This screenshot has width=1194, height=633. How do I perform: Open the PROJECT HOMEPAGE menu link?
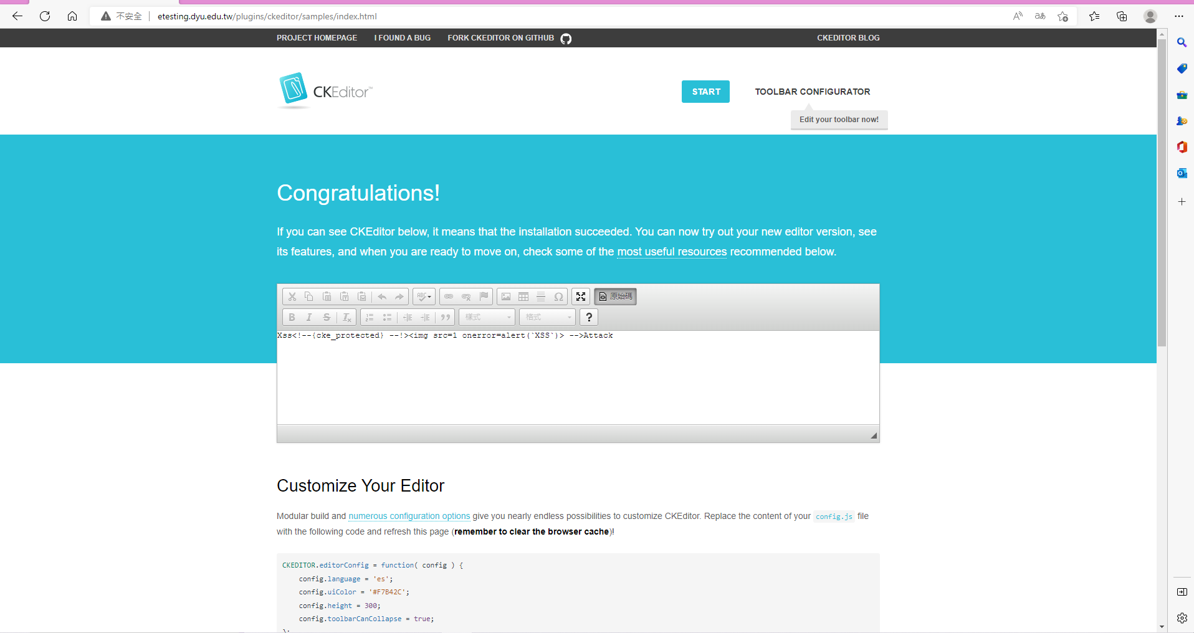click(317, 38)
